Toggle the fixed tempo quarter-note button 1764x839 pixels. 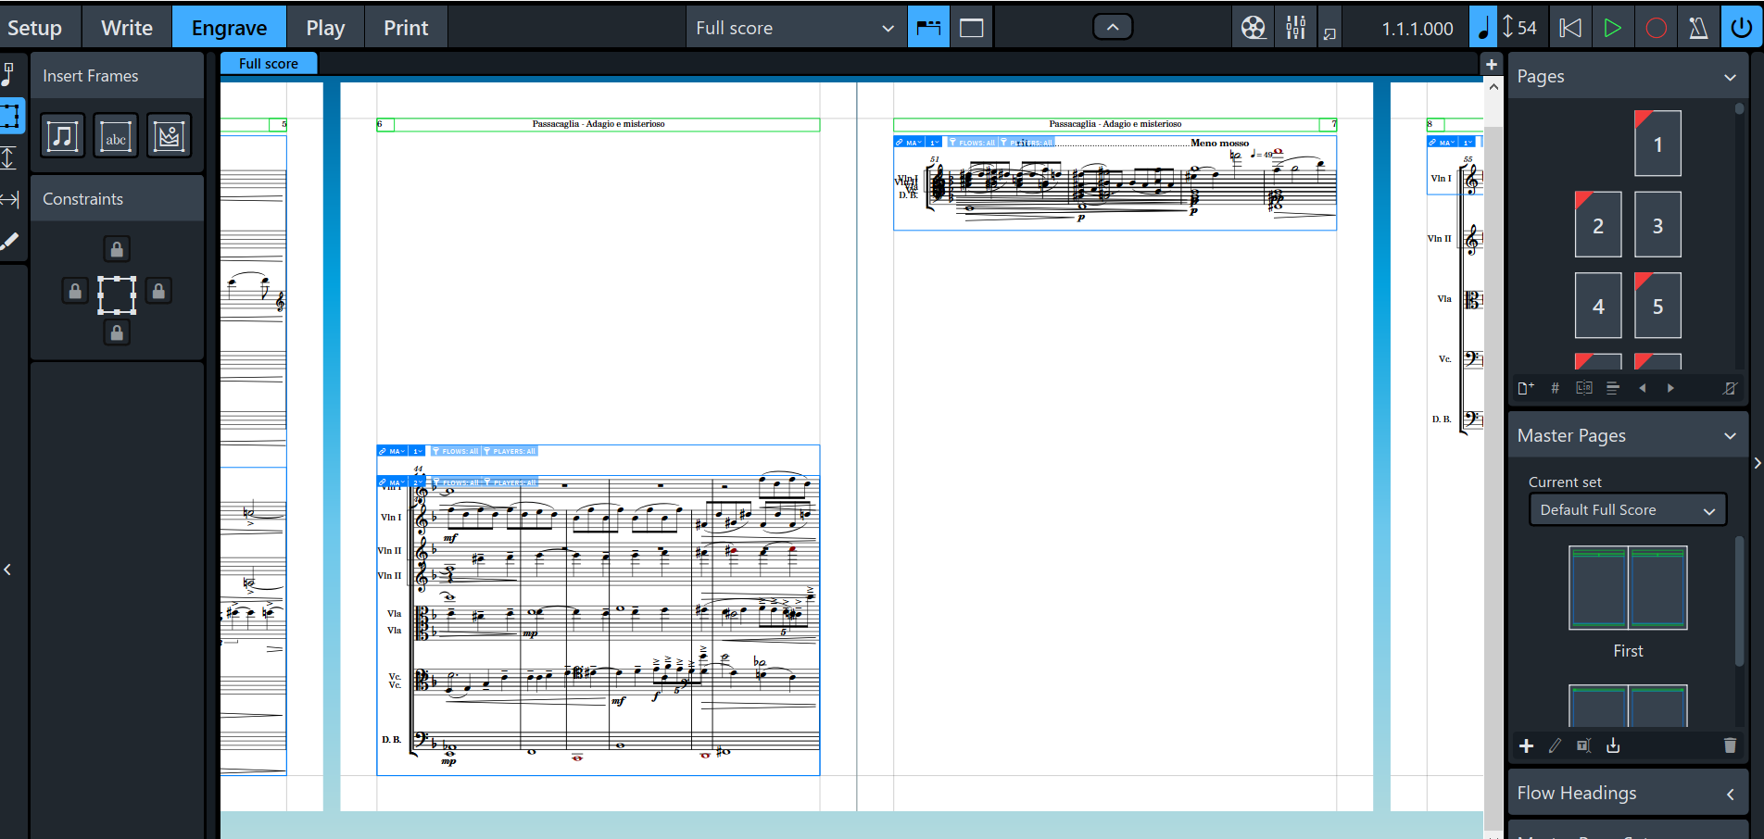1483,28
